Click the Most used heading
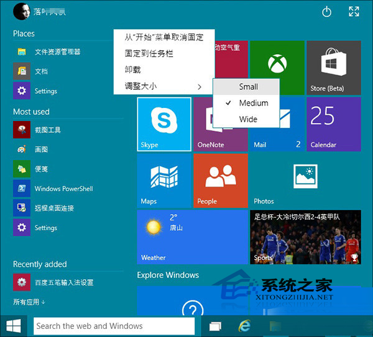Image resolution: width=373 pixels, height=337 pixels. tap(32, 112)
